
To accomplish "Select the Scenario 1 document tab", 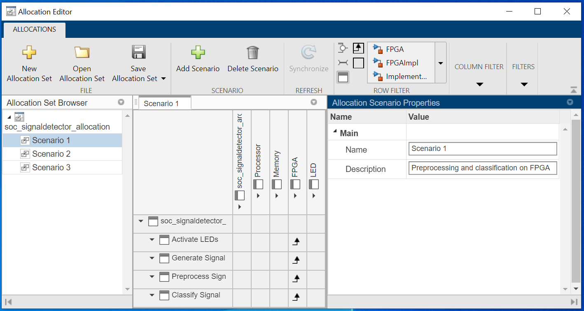I will pos(164,103).
